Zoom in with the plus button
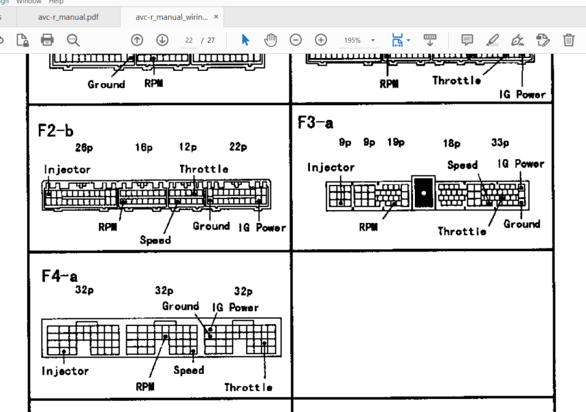This screenshot has width=586, height=412. [321, 40]
